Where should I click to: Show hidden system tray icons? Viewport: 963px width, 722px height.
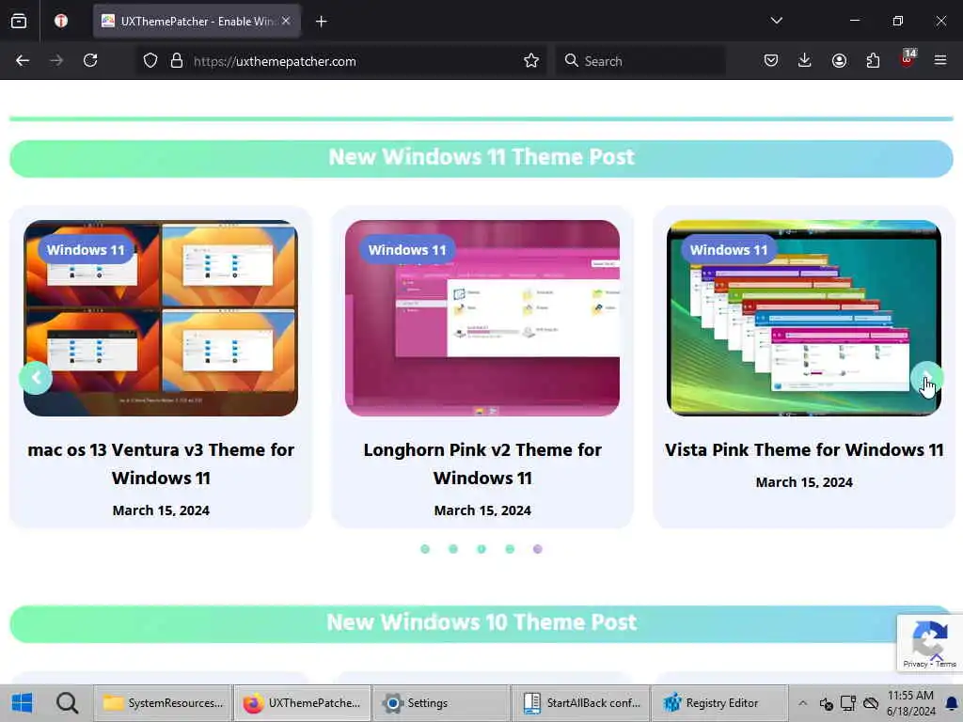(803, 703)
